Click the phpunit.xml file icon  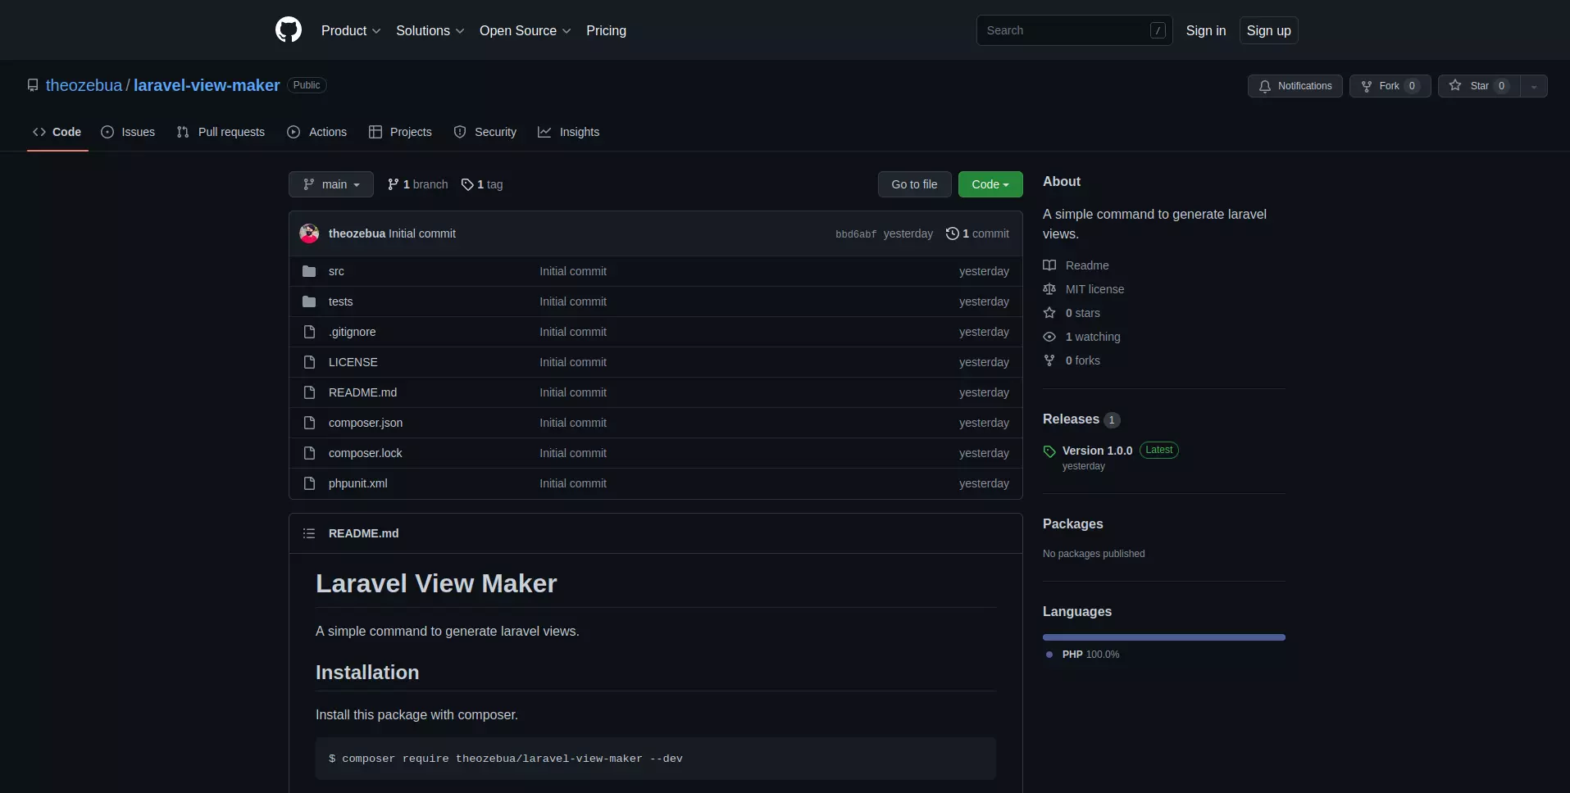[309, 483]
